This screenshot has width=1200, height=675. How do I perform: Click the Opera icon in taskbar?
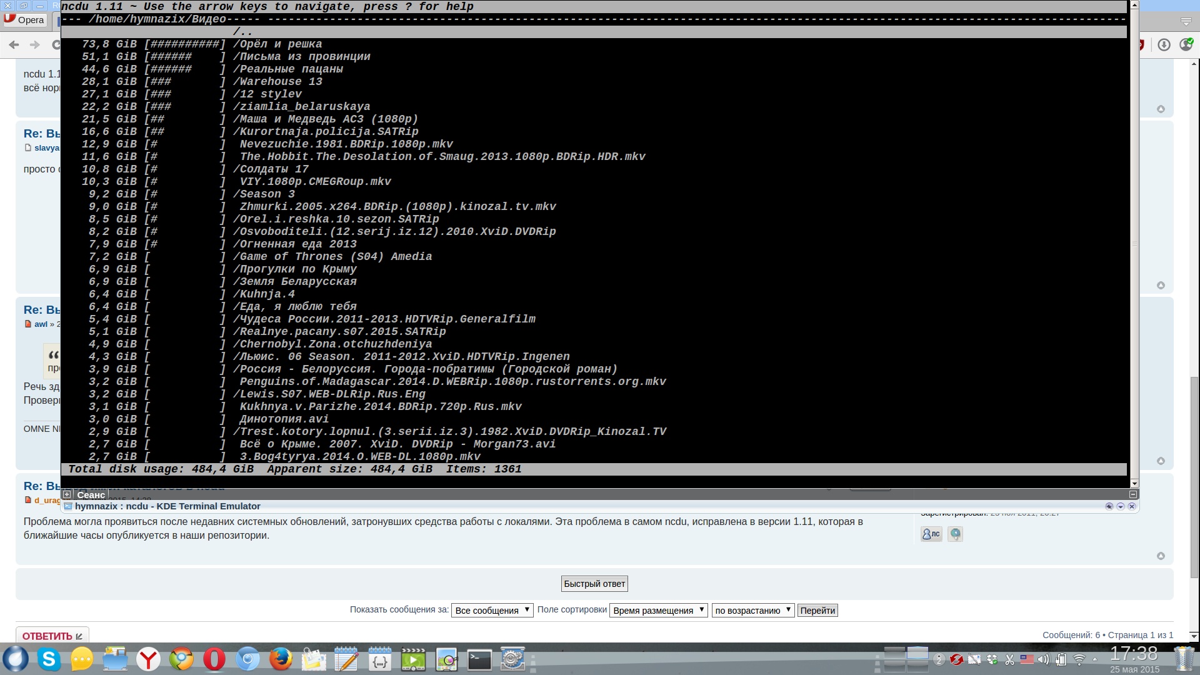click(x=214, y=659)
